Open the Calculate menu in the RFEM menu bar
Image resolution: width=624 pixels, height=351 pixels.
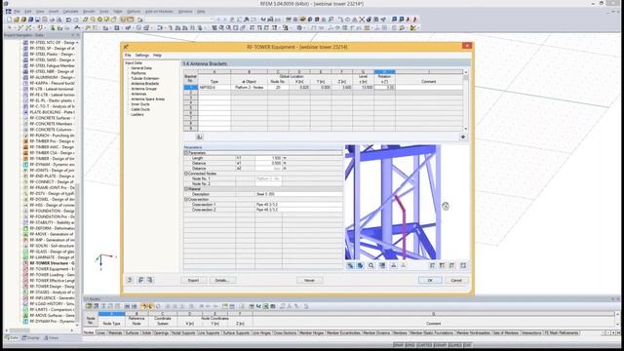71,12
